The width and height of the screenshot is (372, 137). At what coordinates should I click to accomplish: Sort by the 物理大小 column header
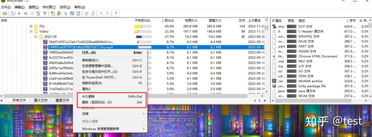point(191,21)
